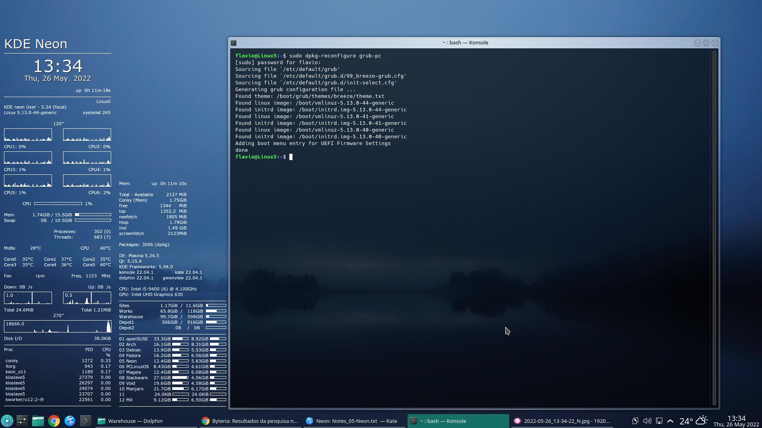This screenshot has width=762, height=428.
Task: Switch to Byteria Chrome window in taskbar
Action: tap(250, 421)
